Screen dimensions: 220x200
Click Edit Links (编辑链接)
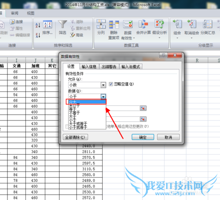20,35
